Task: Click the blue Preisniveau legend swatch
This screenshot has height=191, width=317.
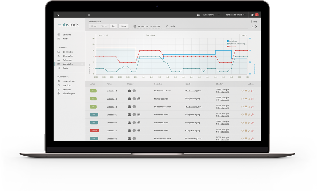Action: [227, 41]
